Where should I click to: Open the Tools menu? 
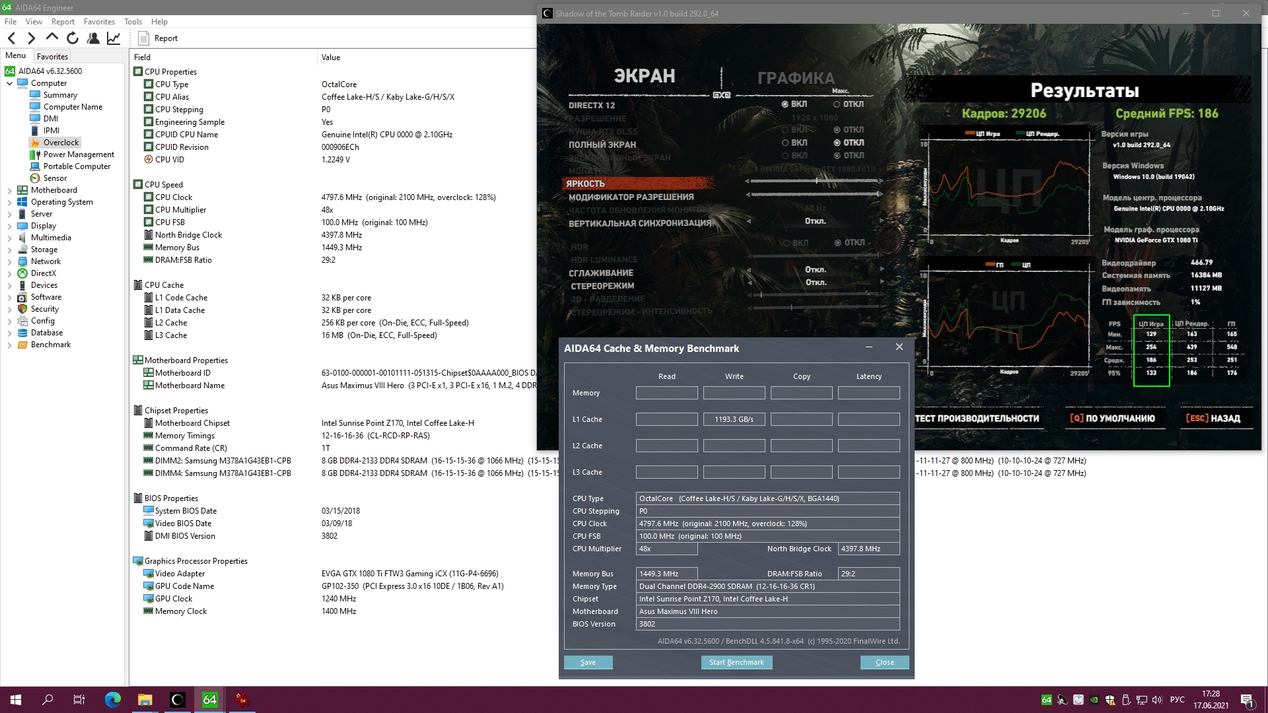click(x=133, y=22)
